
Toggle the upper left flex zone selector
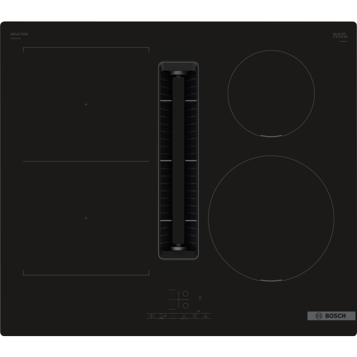click(172, 294)
